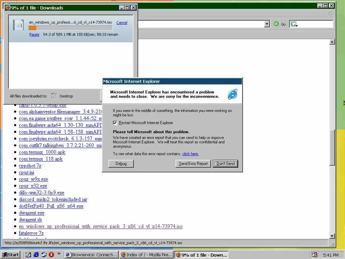Click the Firefox icon in Downloads title bar
This screenshot has width=345, height=259.
coord(8,8)
